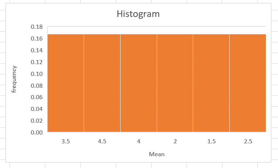This screenshot has height=168, width=278.
Task: Click the 0.18 horizontal gridline
Action: pyautogui.click(x=156, y=27)
